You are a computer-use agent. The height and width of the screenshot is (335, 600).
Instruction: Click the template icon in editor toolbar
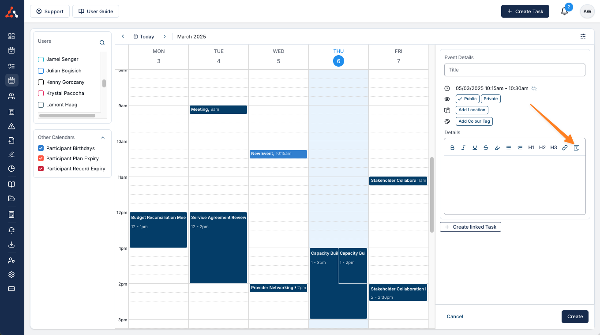pyautogui.click(x=576, y=148)
